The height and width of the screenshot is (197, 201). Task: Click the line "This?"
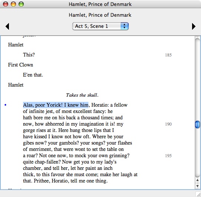29,55
